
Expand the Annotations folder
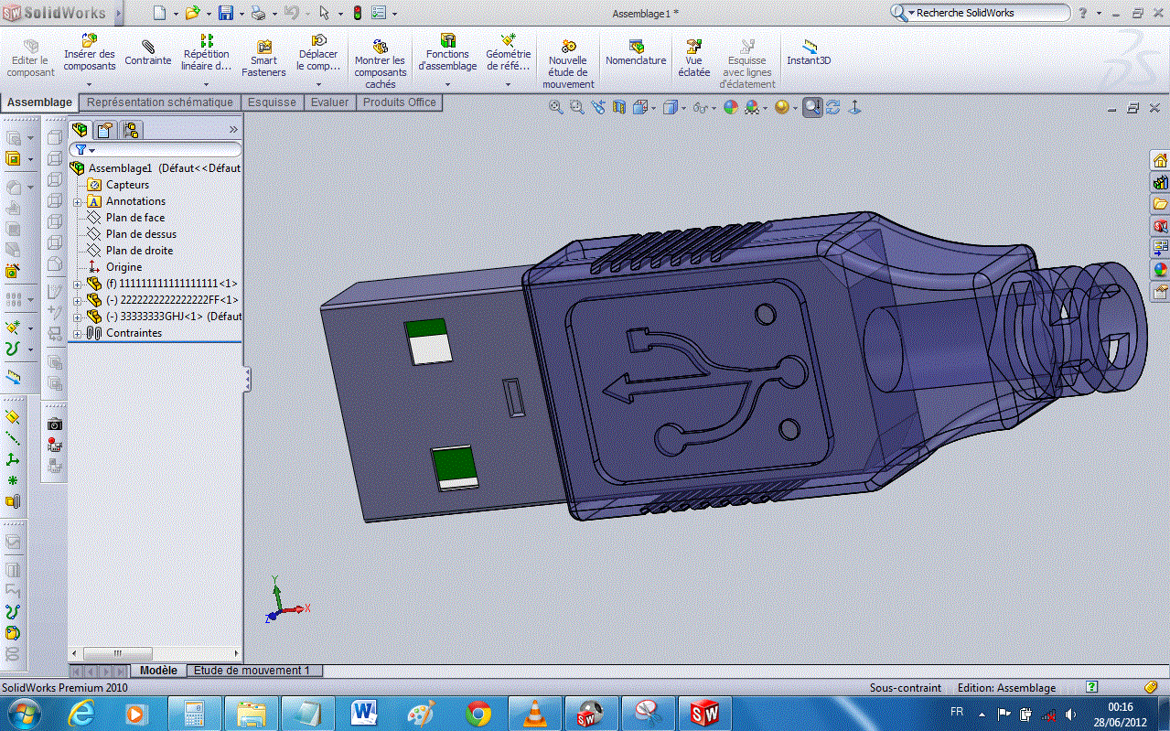[x=78, y=201]
